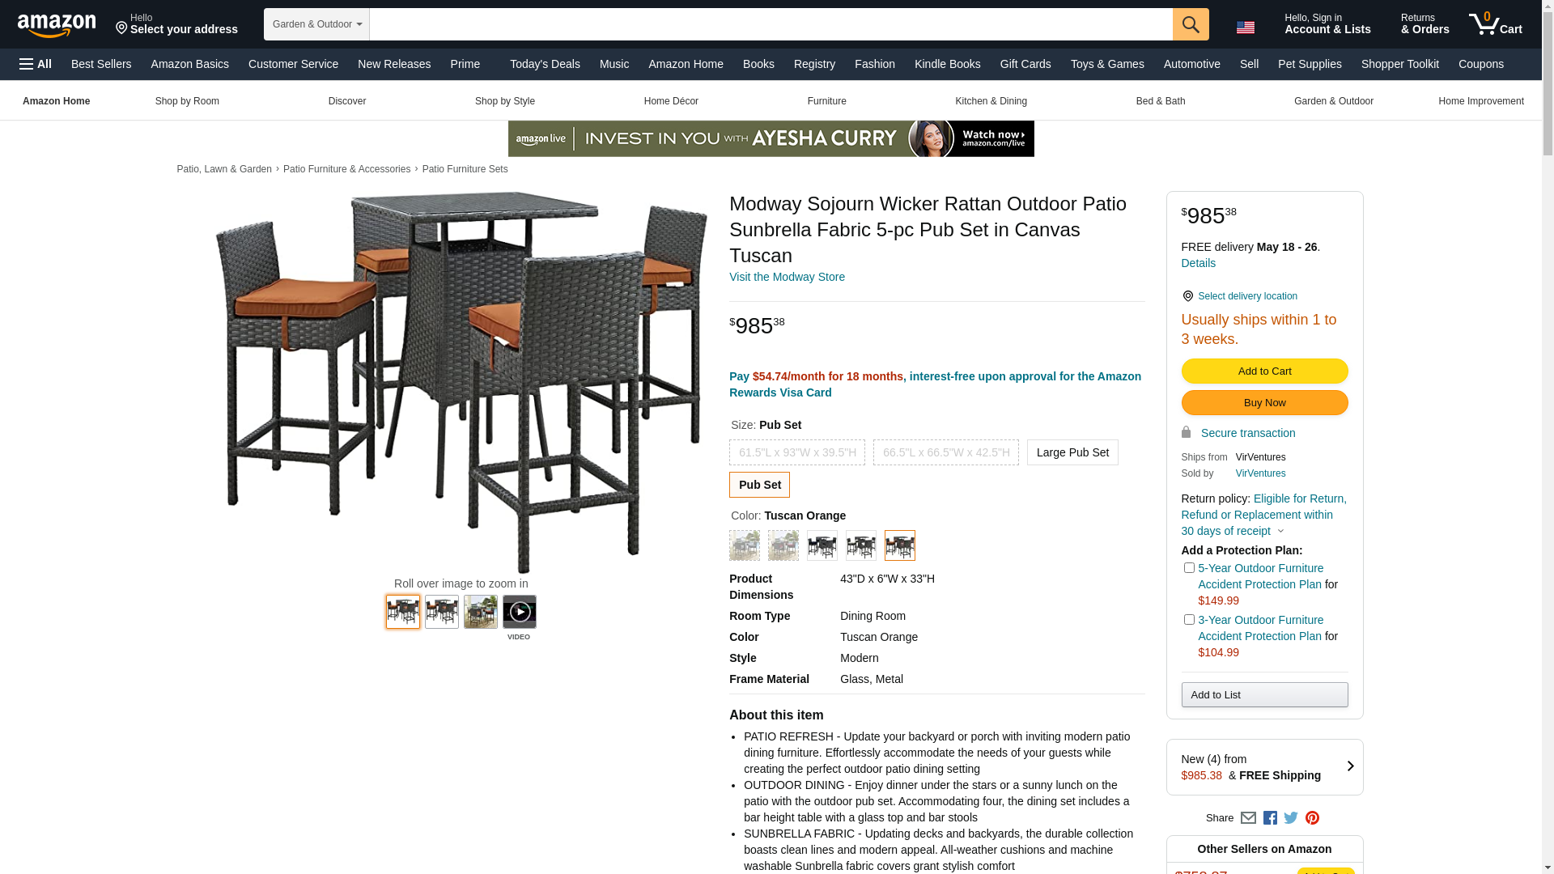
Task: Expand the return policy details chevron
Action: [1280, 532]
